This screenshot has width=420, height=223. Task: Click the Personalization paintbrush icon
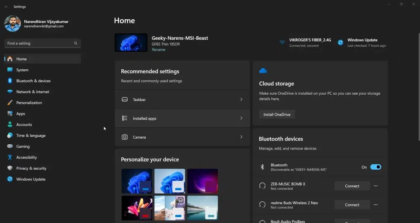[x=10, y=102]
